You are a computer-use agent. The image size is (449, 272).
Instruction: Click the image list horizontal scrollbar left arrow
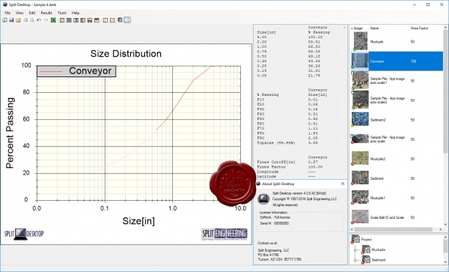click(352, 229)
